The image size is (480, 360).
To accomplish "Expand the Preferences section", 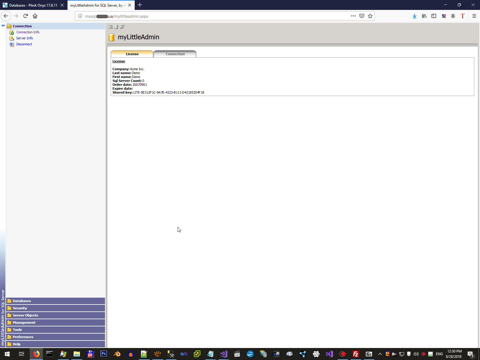I will [x=55, y=337].
